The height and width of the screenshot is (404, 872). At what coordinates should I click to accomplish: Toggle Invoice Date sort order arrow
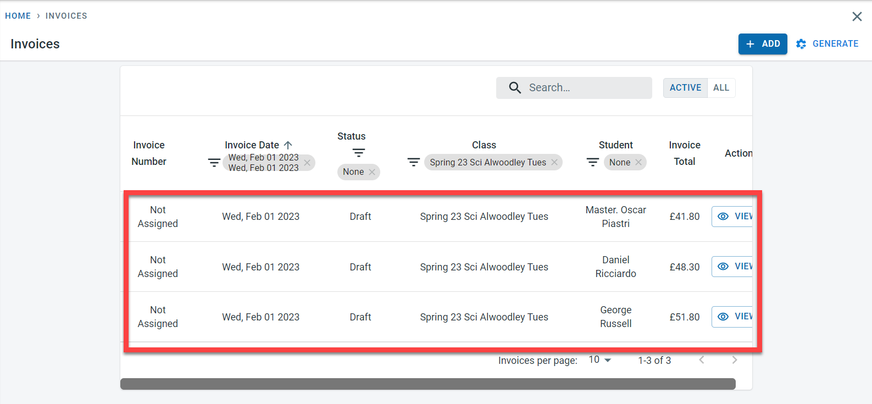tap(288, 145)
